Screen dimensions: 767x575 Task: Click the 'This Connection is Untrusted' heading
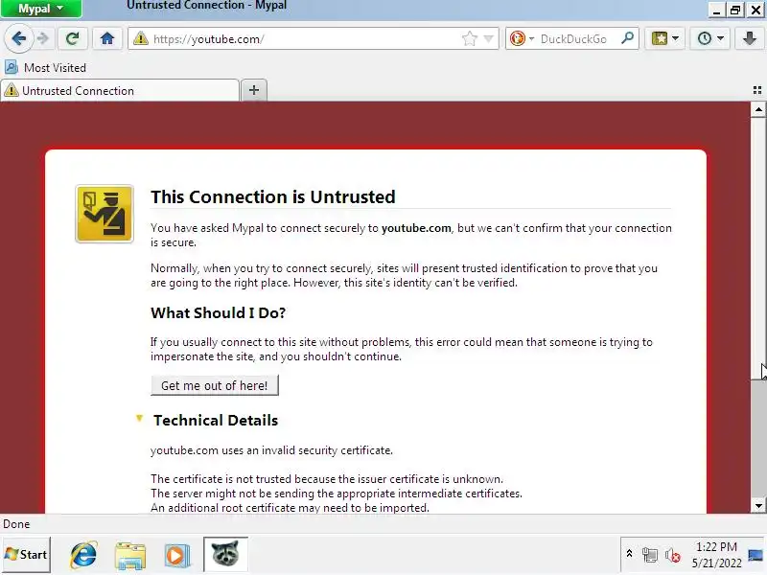[x=273, y=197]
